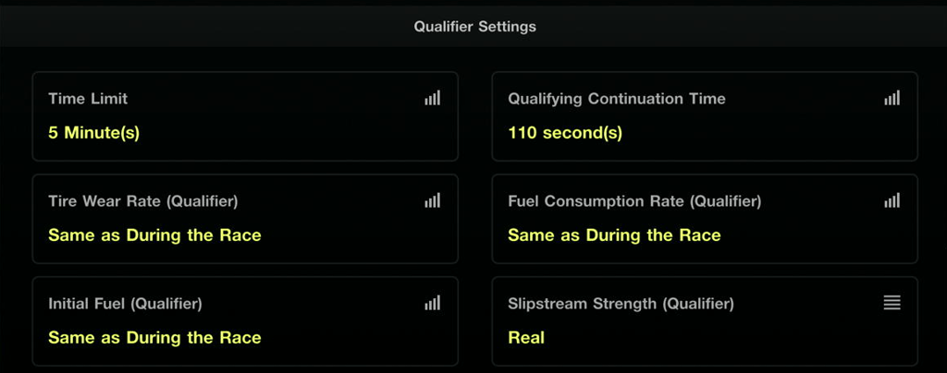Click the 5 Minute(s) value
947x373 pixels.
[93, 133]
